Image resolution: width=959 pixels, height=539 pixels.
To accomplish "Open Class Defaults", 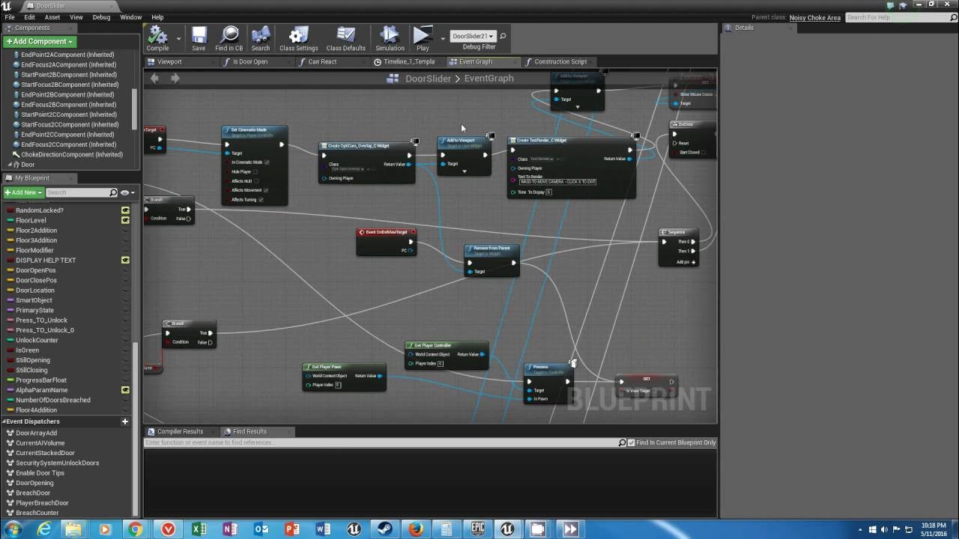I will coord(345,39).
